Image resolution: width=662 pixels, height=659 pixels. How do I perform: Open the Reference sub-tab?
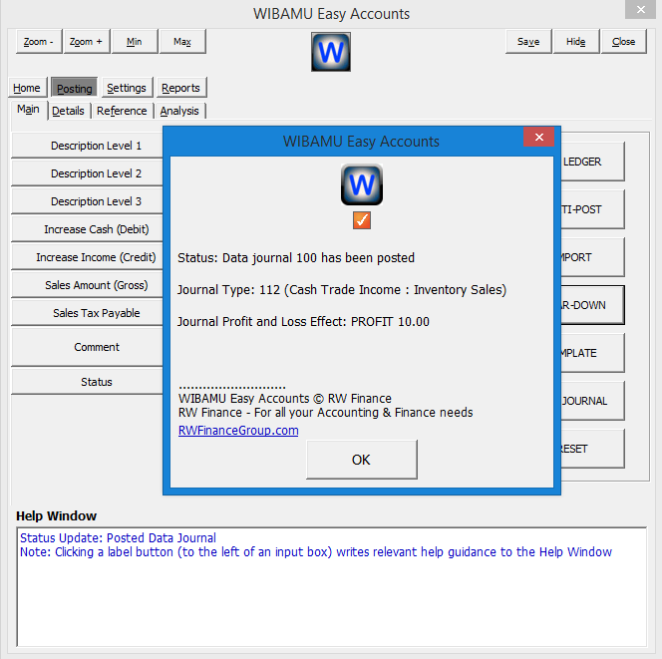click(122, 111)
